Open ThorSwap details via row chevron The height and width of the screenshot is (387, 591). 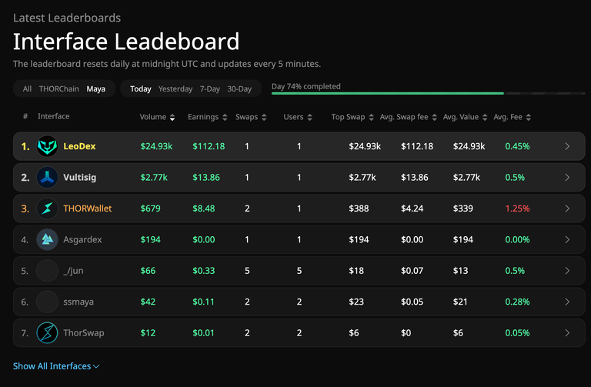coord(567,332)
